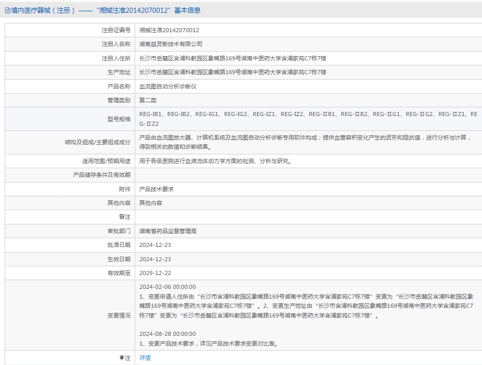Open the 详情 link
Viewport: 482px width, 365px height.
[145, 358]
